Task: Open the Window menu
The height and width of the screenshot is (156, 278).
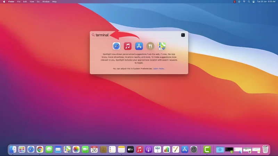Action: click(x=46, y=2)
